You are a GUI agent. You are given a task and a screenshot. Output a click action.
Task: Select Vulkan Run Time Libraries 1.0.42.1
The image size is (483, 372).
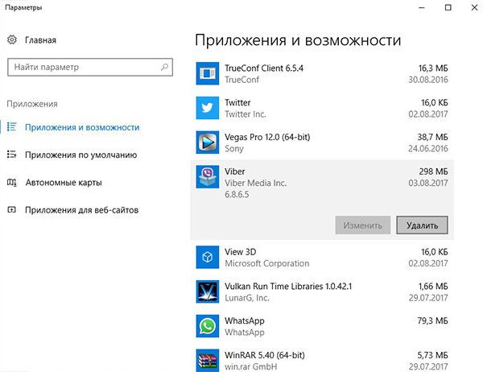(x=288, y=287)
